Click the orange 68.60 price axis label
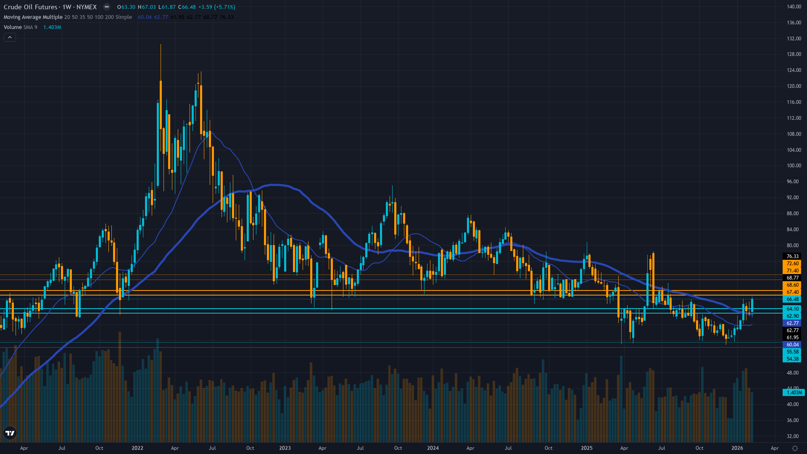This screenshot has width=807, height=454. [792, 285]
